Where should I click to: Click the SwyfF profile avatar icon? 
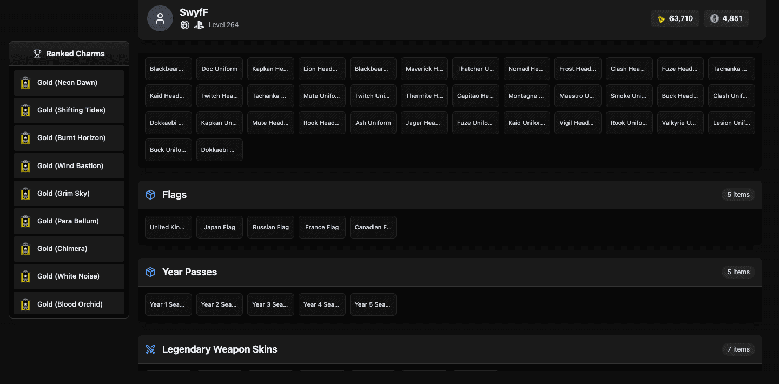pos(160,18)
